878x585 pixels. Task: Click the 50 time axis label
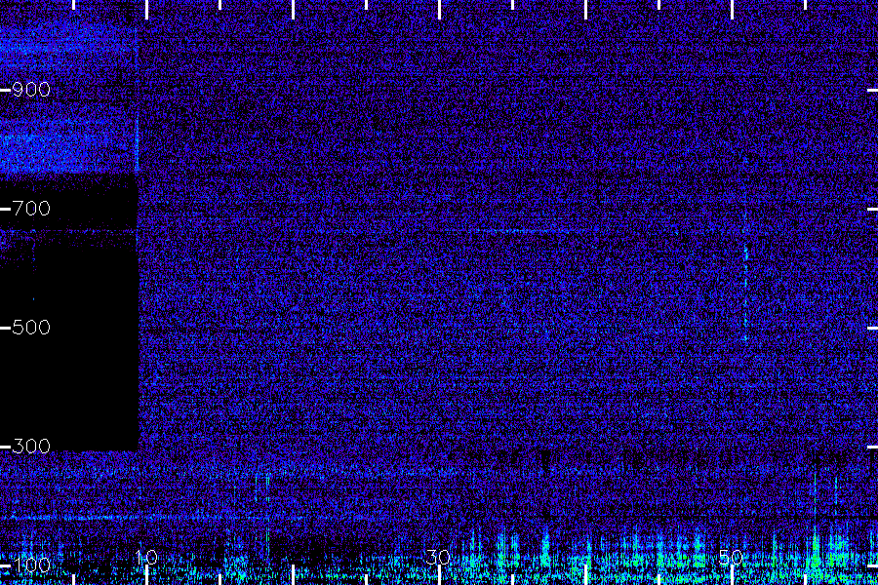pyautogui.click(x=732, y=558)
